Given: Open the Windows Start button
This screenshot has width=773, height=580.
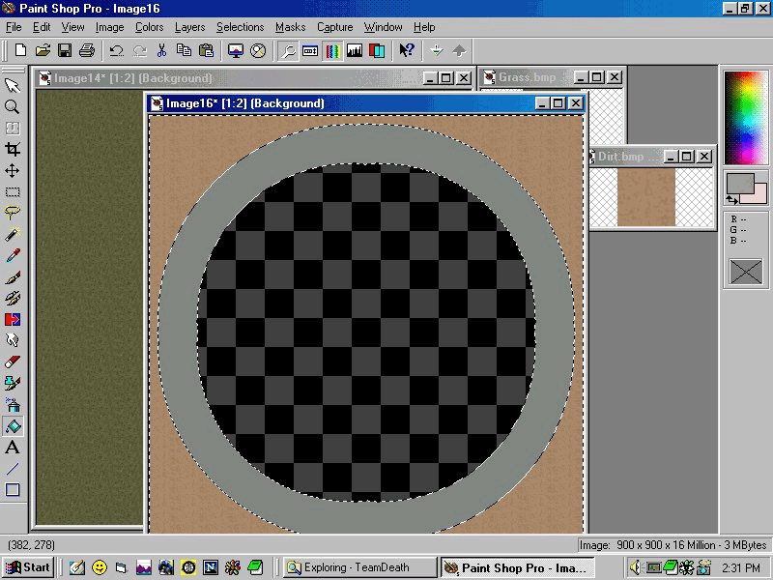Looking at the screenshot, I should pyautogui.click(x=27, y=567).
